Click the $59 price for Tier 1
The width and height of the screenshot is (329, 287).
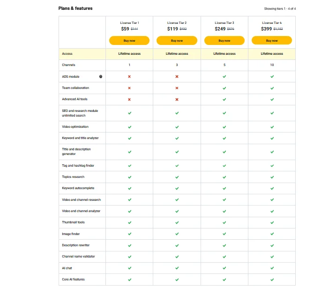(125, 29)
